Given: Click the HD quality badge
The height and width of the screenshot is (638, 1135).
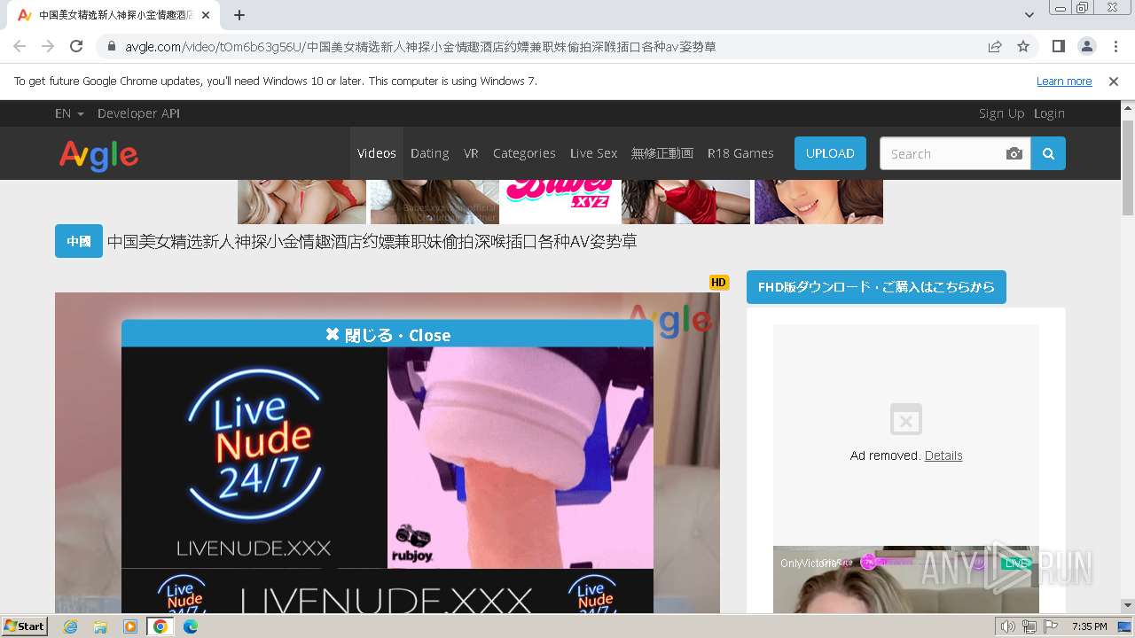Looking at the screenshot, I should (x=718, y=283).
